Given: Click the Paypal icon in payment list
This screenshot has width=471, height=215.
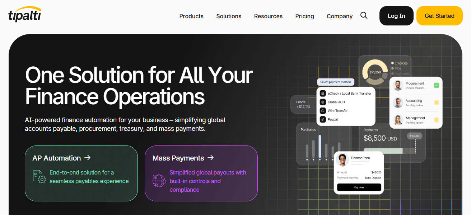Looking at the screenshot, I should [x=323, y=119].
